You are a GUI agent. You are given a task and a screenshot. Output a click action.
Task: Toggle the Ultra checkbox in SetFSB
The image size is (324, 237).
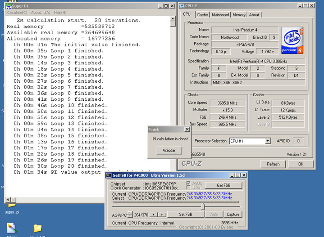(189, 188)
